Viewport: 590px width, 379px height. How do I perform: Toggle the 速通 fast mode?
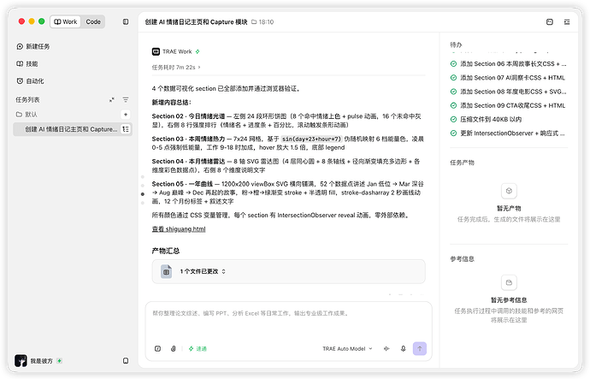coord(198,348)
